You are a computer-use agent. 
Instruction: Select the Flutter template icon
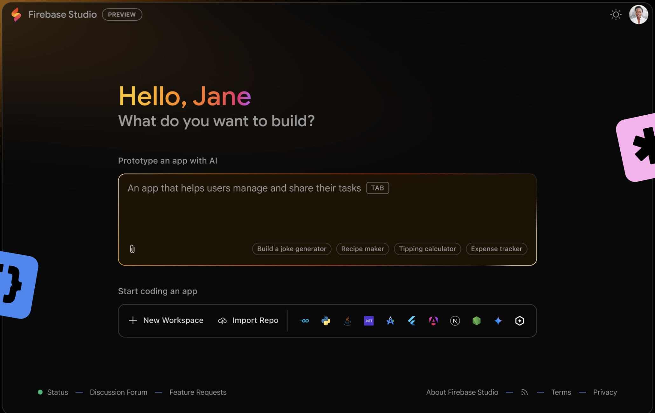[x=412, y=321]
